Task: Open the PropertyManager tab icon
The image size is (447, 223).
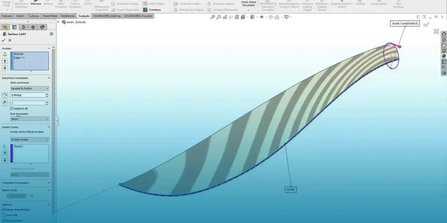Action: point(14,27)
